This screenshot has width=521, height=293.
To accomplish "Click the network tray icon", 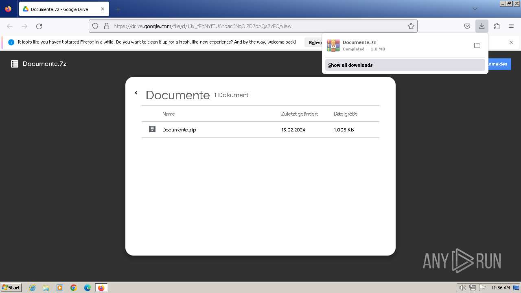I will pyautogui.click(x=473, y=288).
